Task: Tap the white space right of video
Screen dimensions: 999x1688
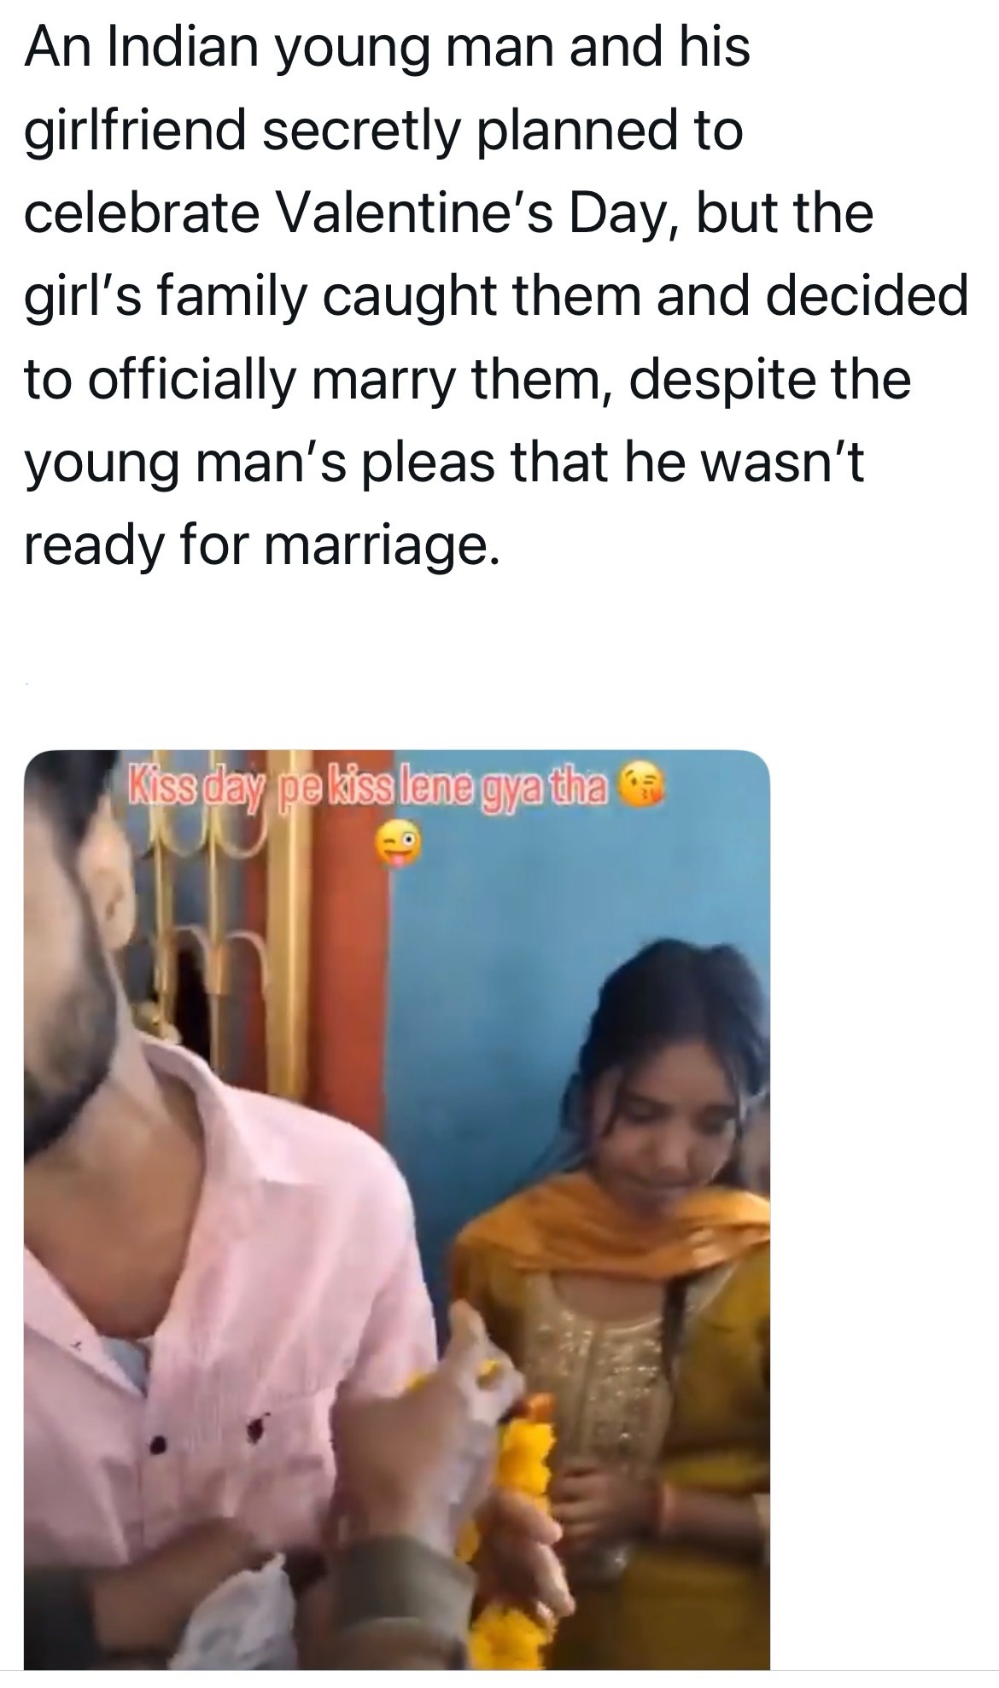Action: pyautogui.click(x=884, y=1209)
